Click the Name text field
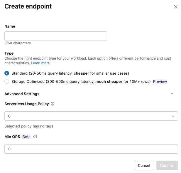 click(56, 36)
